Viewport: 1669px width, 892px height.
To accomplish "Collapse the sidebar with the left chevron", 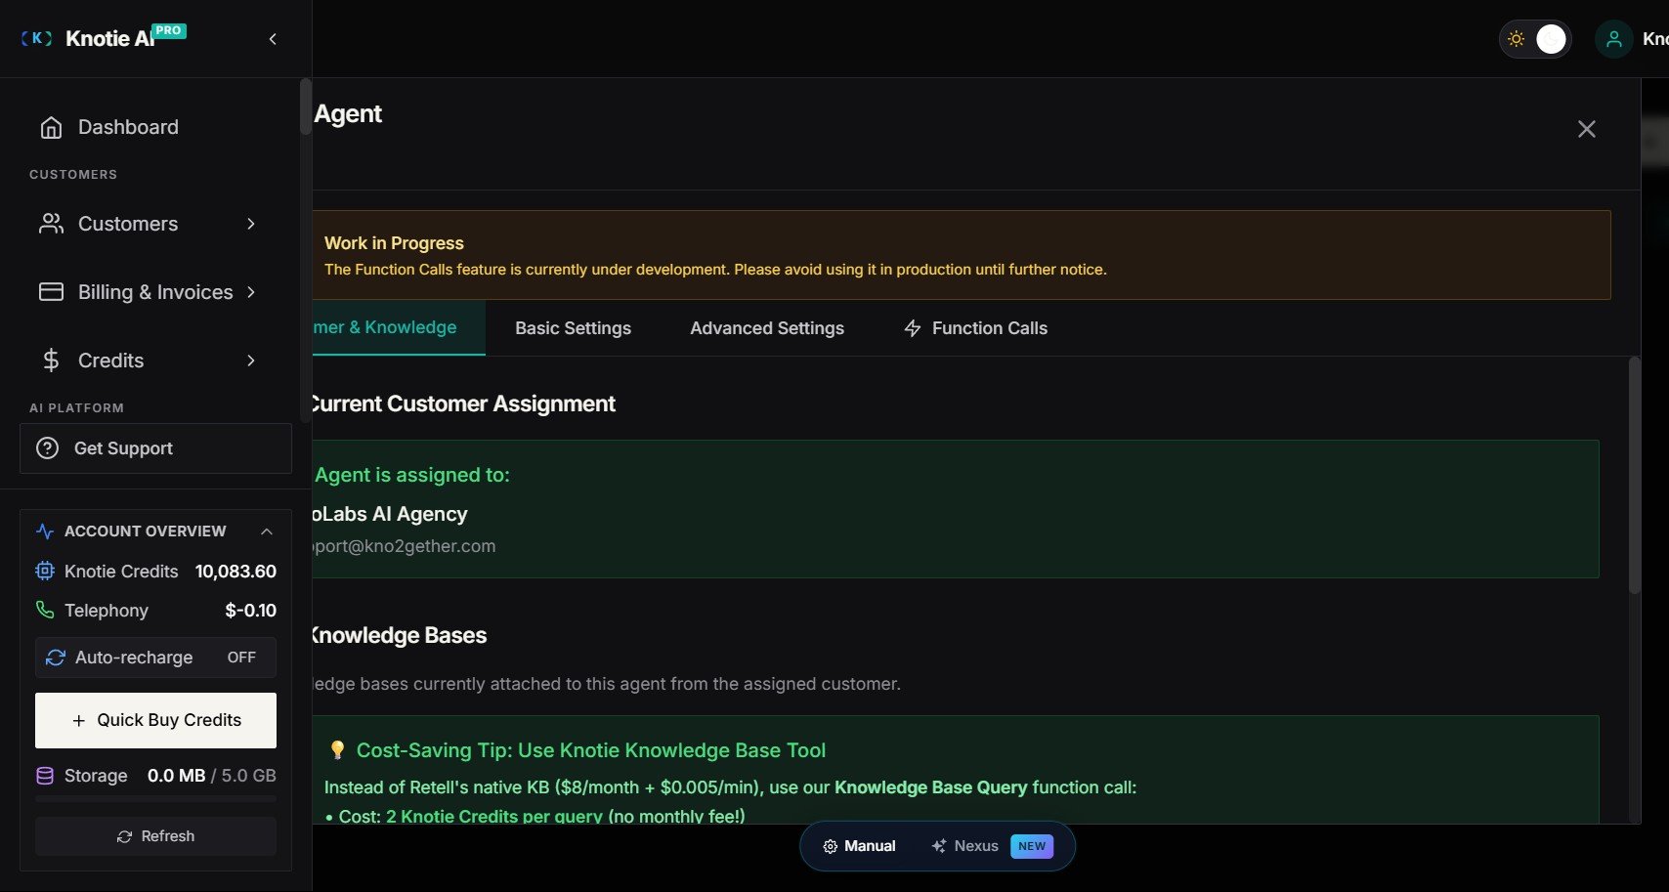I will [x=273, y=39].
